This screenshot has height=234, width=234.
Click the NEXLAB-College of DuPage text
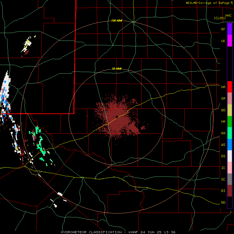[207, 3]
